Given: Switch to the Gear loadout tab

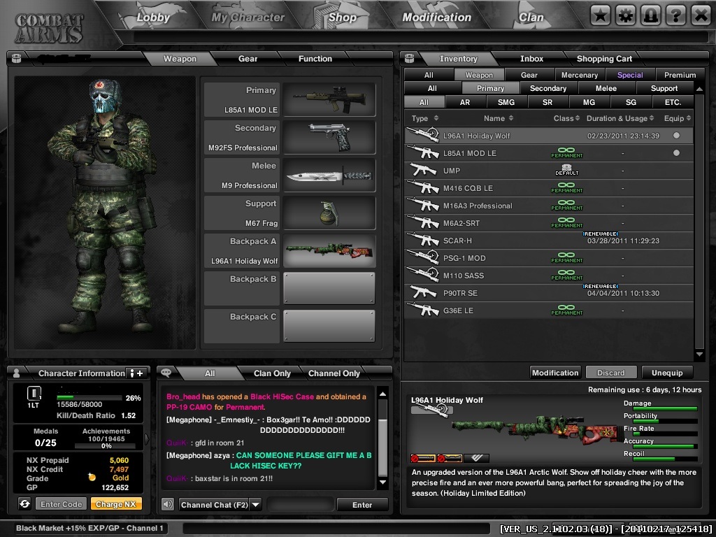Looking at the screenshot, I should 248,59.
